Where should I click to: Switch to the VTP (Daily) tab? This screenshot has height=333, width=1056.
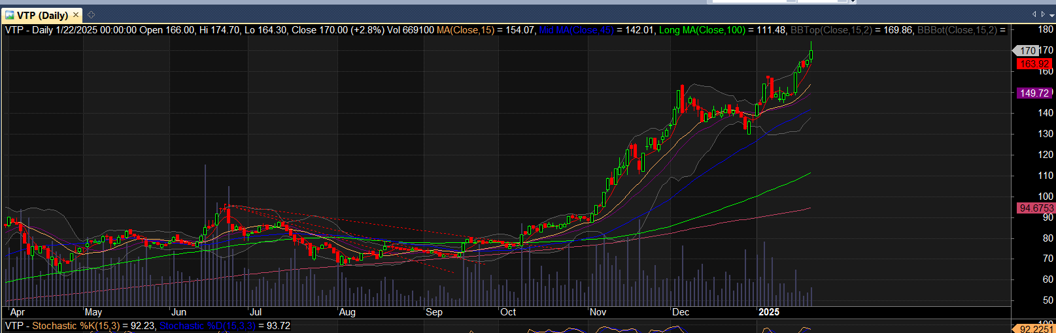(x=42, y=15)
